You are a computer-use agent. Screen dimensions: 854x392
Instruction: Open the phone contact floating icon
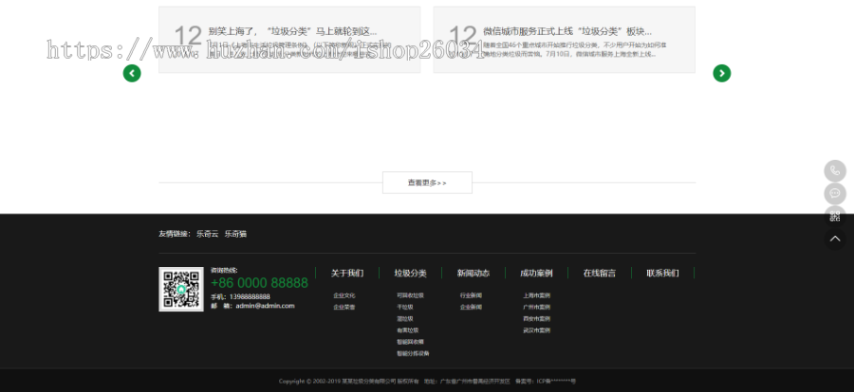pos(835,170)
